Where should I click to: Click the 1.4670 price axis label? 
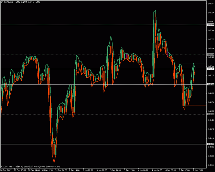coord(211,102)
